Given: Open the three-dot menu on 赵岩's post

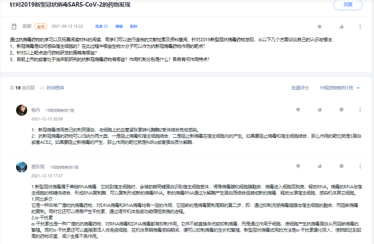Looking at the screenshot, I should (x=360, y=27).
